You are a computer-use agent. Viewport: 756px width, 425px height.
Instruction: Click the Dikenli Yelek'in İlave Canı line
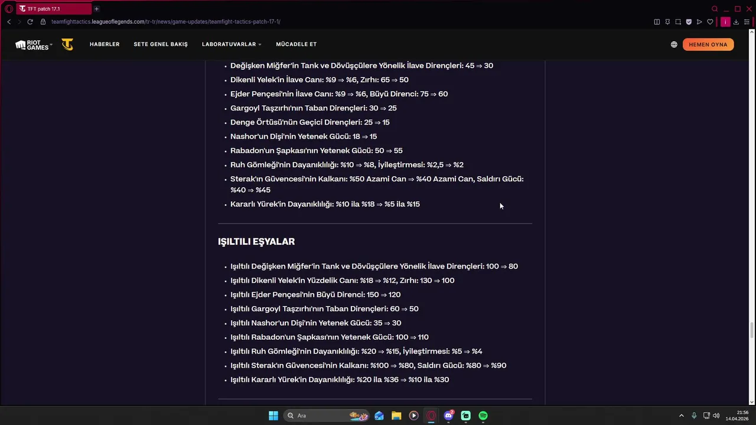point(320,80)
